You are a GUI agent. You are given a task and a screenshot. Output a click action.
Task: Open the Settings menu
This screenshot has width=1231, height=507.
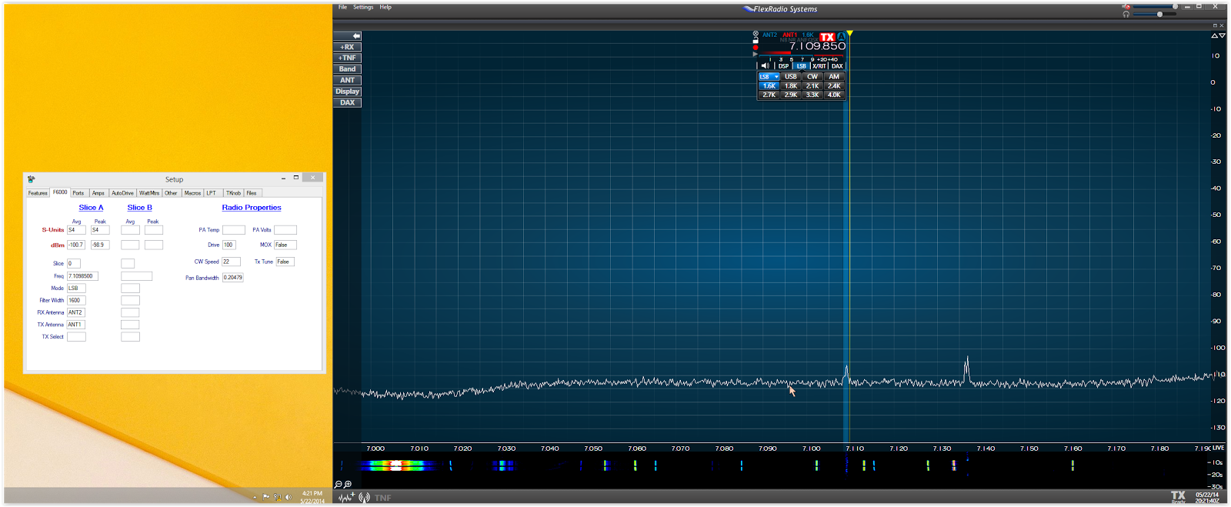[x=363, y=7]
